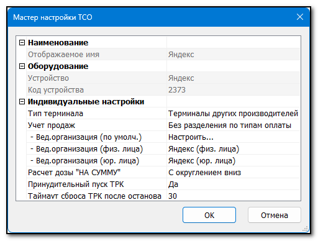Image resolution: width=318 pixels, height=241 pixels.
Task: Click the Оборудование section header text
Action: click(x=58, y=66)
